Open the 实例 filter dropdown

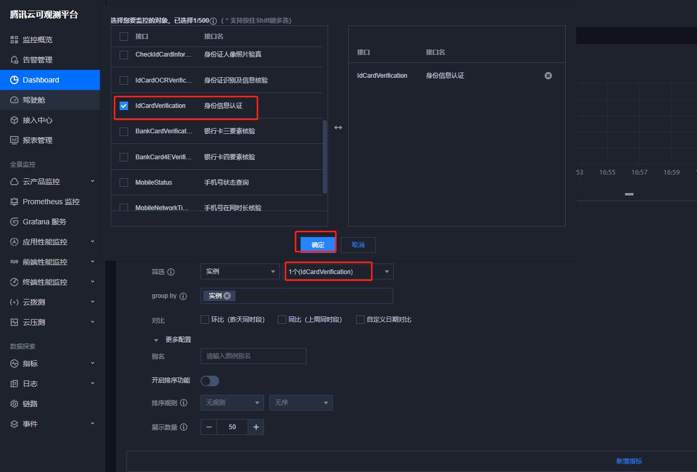[240, 271]
